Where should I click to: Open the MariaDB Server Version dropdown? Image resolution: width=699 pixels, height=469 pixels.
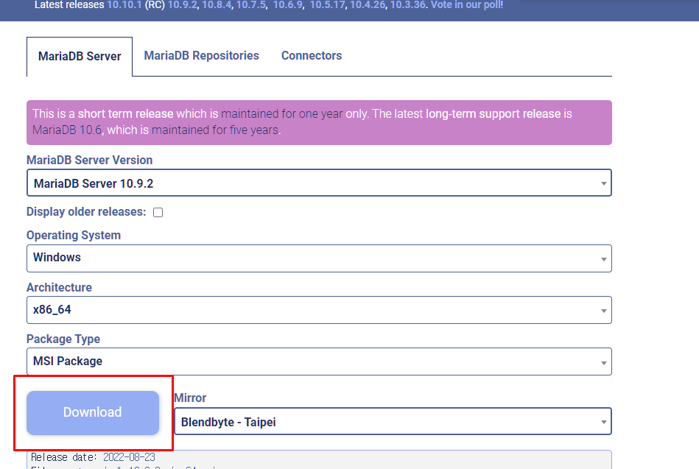(319, 183)
